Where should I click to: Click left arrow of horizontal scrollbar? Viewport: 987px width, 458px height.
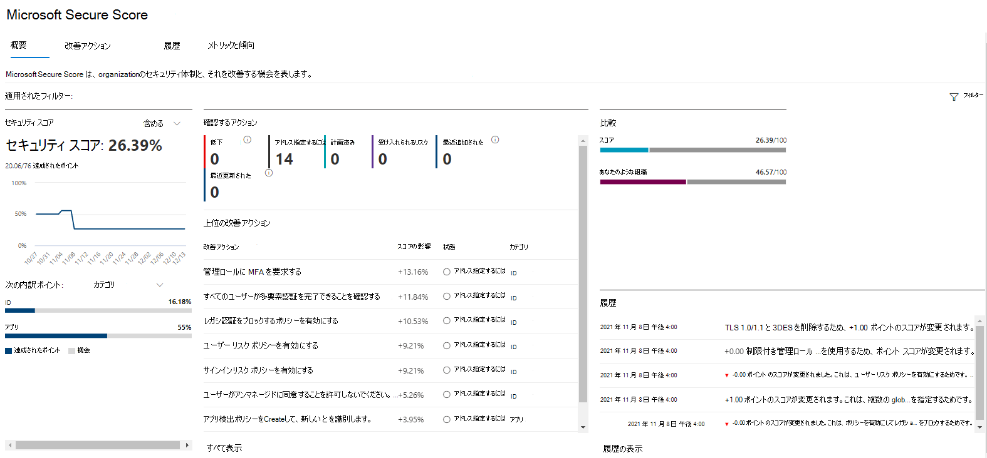9,445
